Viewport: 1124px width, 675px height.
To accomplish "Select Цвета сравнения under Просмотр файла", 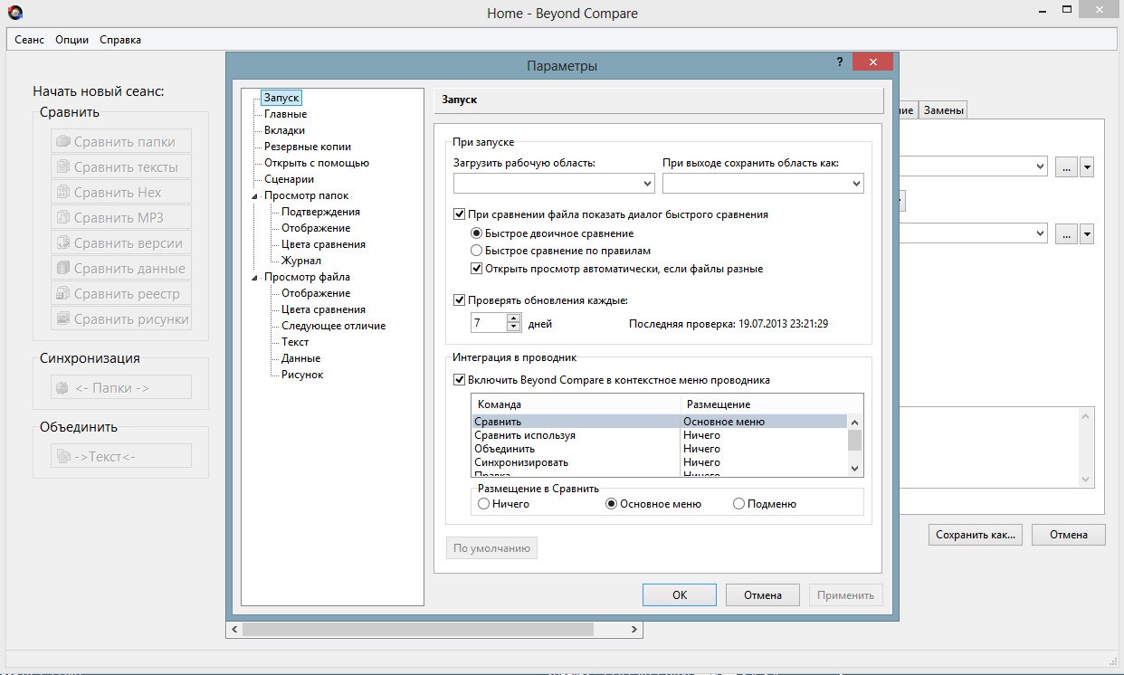I will (x=323, y=309).
